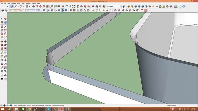Image resolution: width=198 pixels, height=111 pixels.
Task: Activate the Orbit tool in top toolbar
Action: [63, 6]
